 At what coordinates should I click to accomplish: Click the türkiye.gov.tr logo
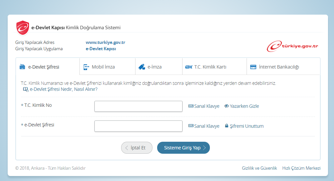(x=293, y=46)
